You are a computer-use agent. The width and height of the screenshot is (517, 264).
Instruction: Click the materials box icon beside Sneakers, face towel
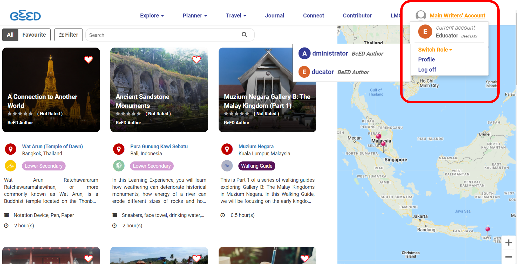click(x=115, y=215)
